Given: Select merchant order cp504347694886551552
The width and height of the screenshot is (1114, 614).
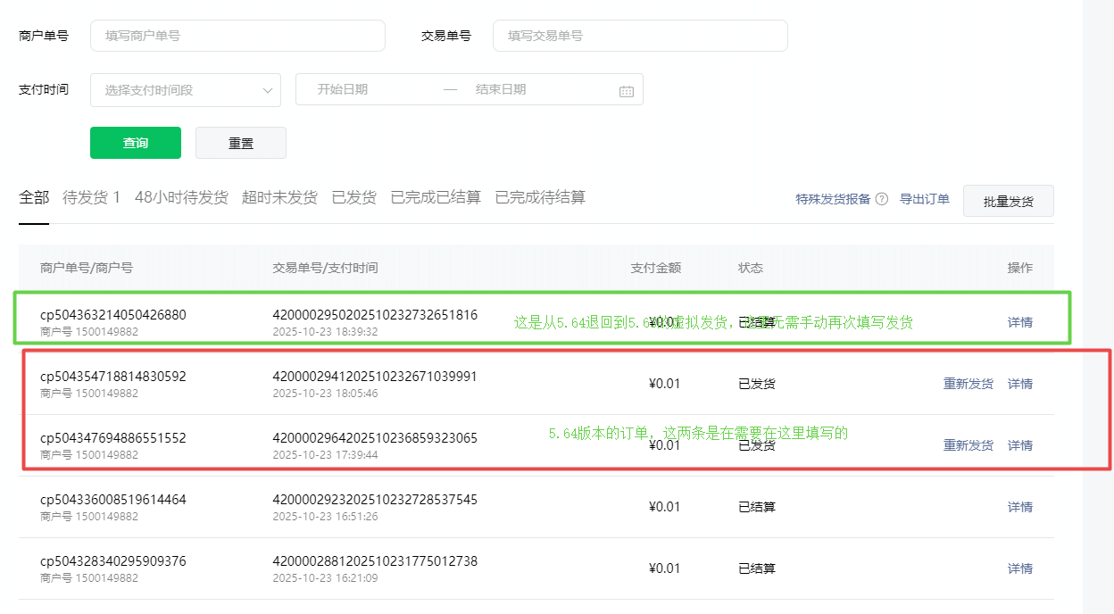Looking at the screenshot, I should point(113,438).
